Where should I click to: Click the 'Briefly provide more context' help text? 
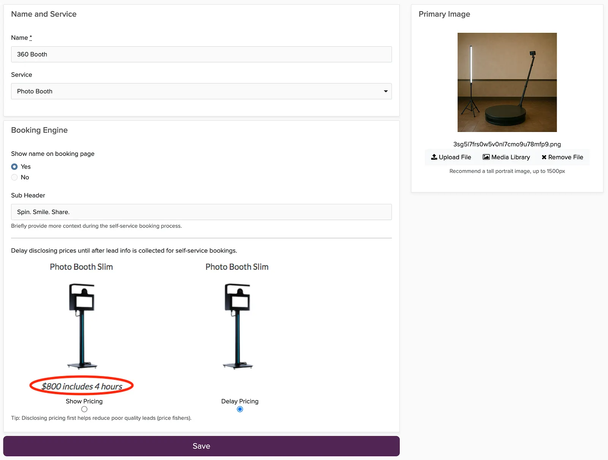[x=97, y=226]
